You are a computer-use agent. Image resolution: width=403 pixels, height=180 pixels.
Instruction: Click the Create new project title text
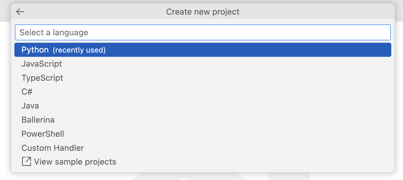[203, 12]
